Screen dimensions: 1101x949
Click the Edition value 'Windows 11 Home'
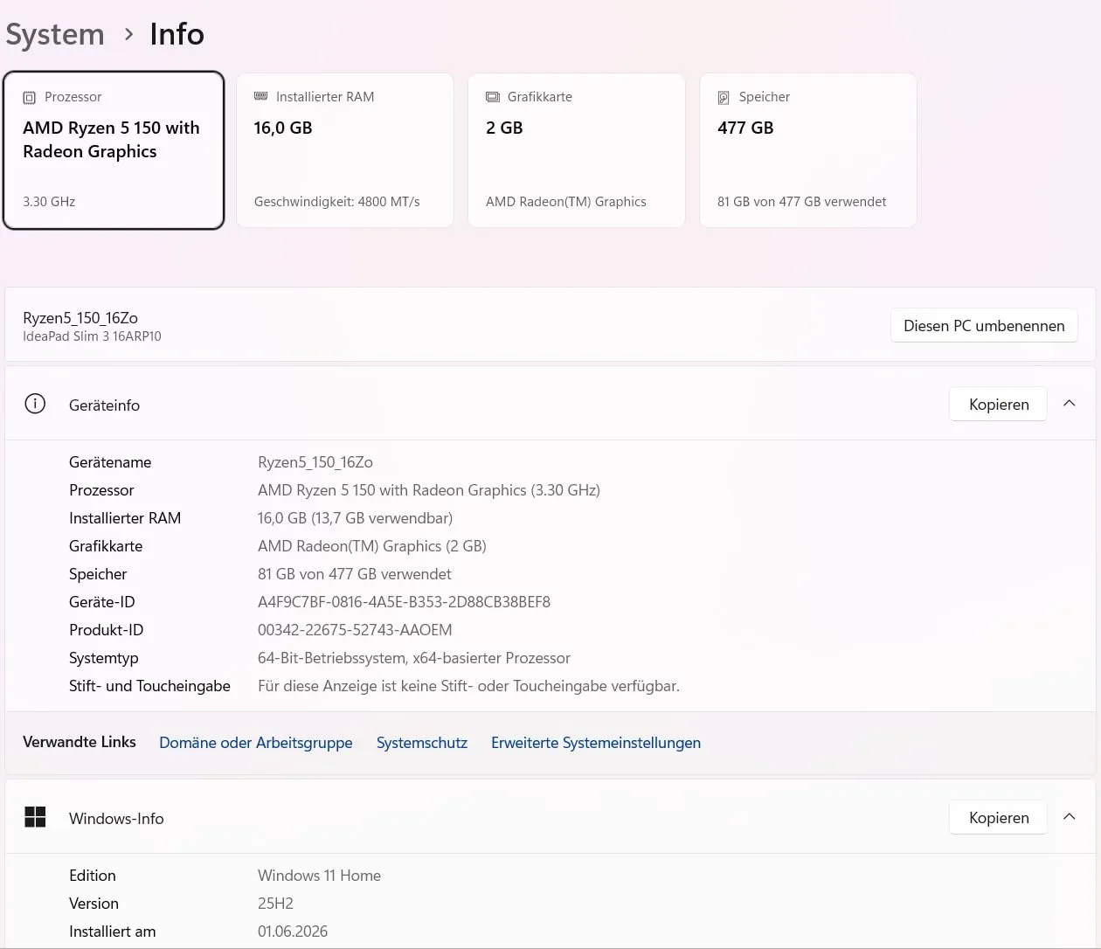(319, 876)
